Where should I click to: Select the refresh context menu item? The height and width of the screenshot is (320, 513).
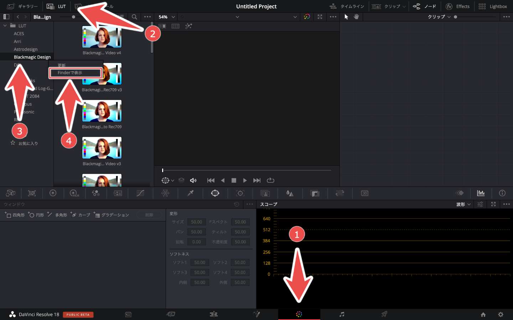coord(76,65)
